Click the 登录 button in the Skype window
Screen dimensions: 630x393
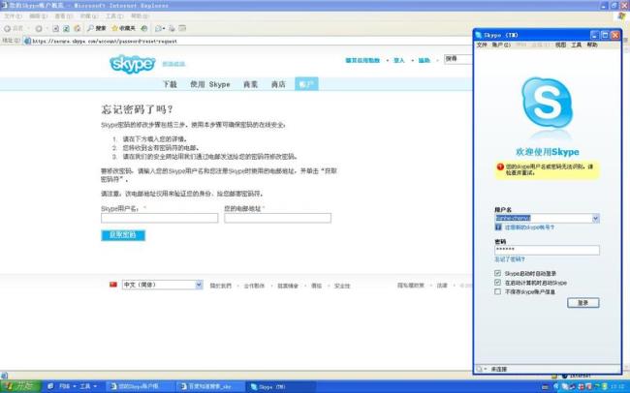(x=583, y=303)
